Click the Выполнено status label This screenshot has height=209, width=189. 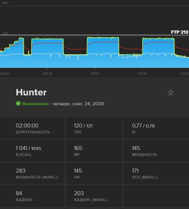tap(35, 104)
